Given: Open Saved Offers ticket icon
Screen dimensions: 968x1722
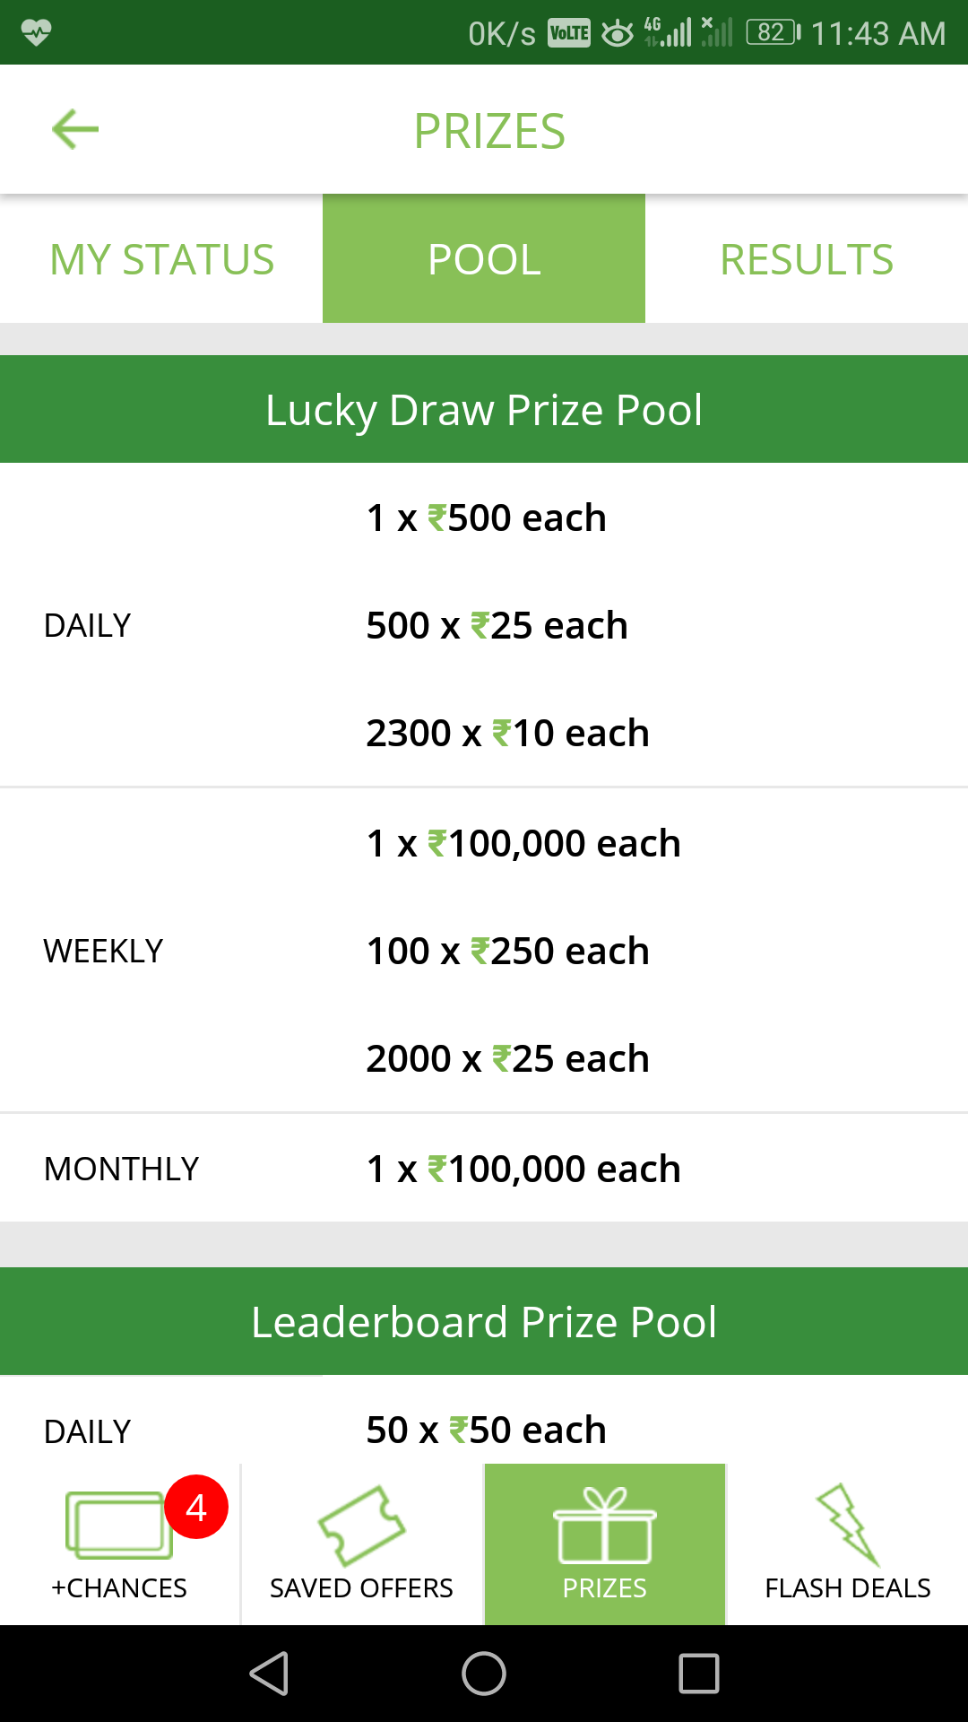Looking at the screenshot, I should [361, 1525].
